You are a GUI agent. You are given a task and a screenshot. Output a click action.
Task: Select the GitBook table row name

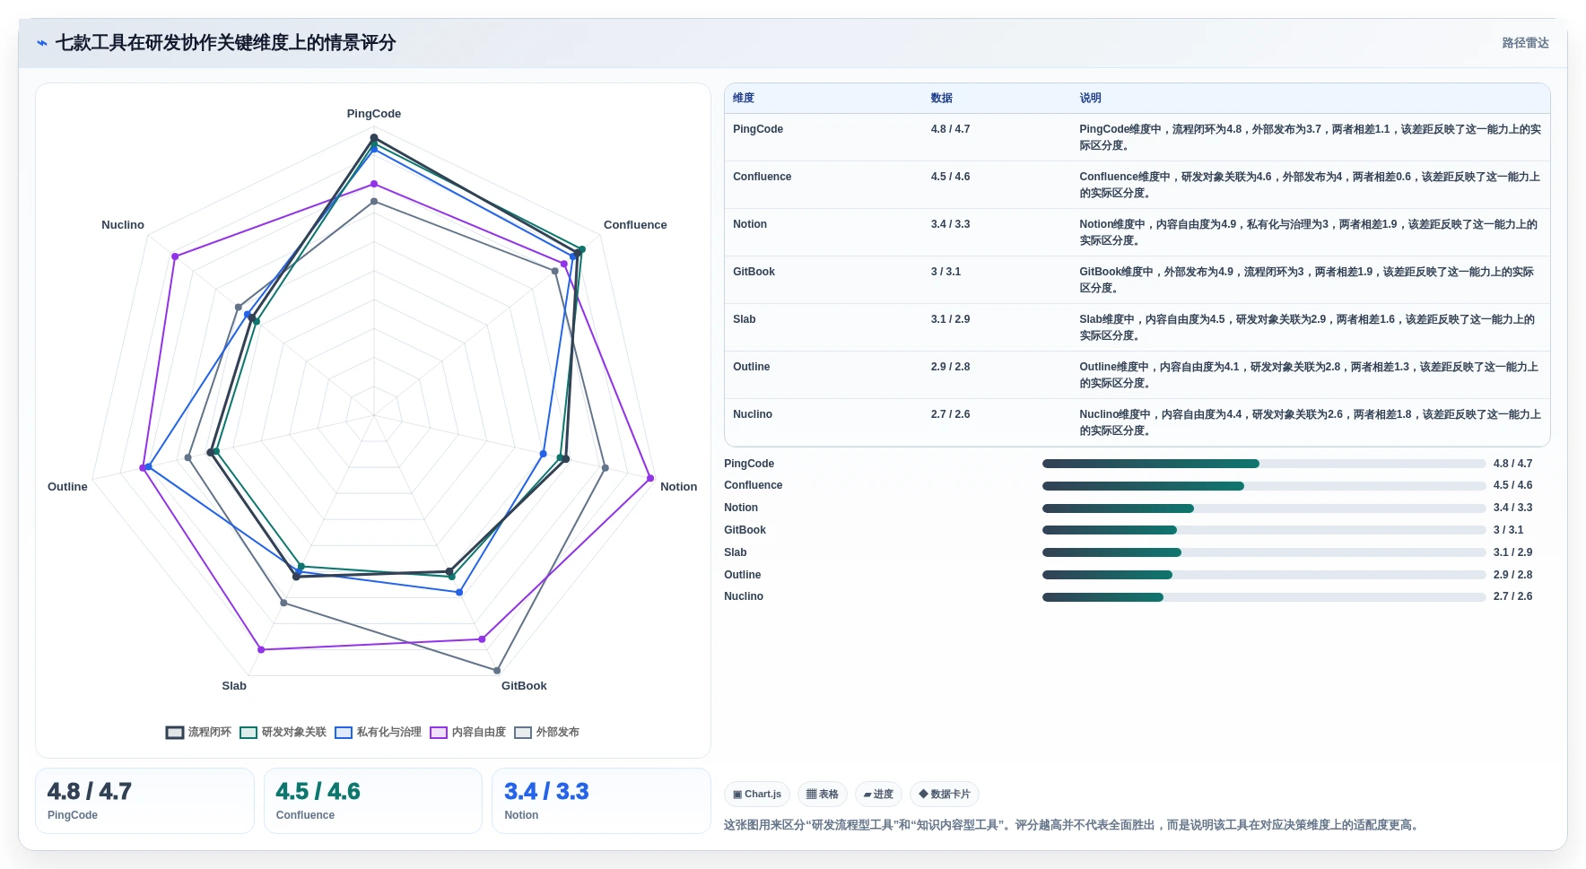pos(754,272)
